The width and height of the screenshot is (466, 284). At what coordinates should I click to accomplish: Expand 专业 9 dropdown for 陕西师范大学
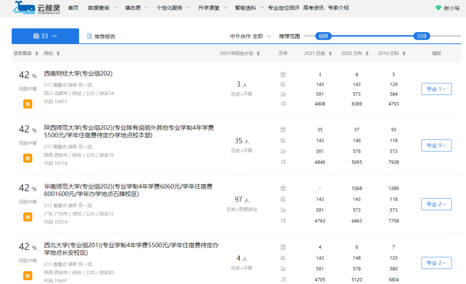(436, 146)
